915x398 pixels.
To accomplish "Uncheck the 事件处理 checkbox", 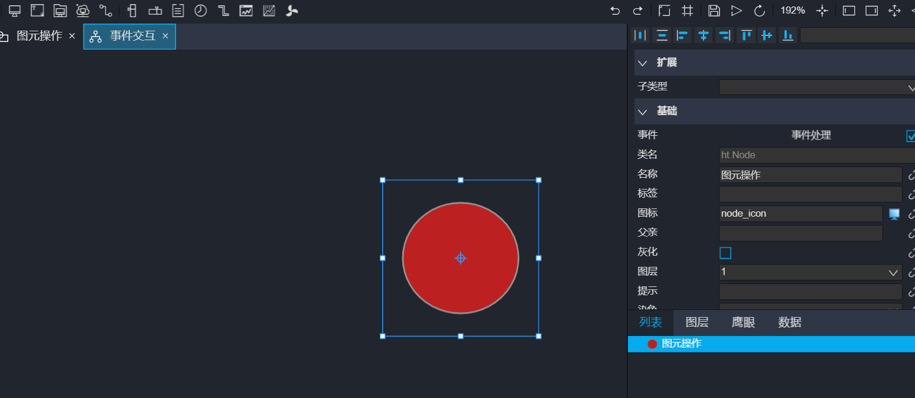I will [910, 136].
